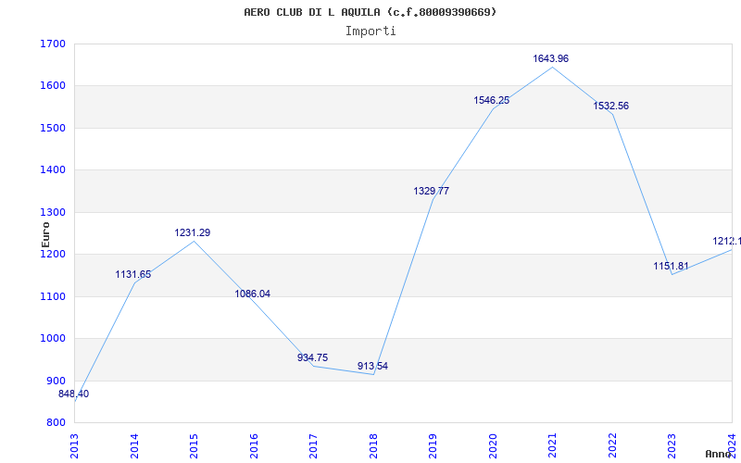Click x-axis year 2013
The width and height of the screenshot is (741, 463).
[x=74, y=445]
